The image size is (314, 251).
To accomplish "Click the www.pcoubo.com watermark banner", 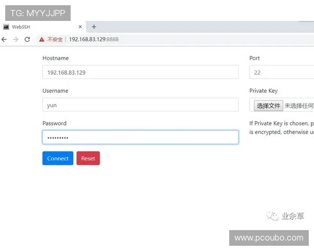I will tap(268, 238).
